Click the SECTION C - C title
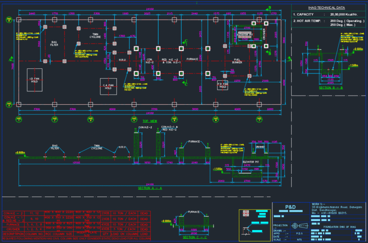This screenshot has width=368, height=243. pyautogui.click(x=195, y=237)
